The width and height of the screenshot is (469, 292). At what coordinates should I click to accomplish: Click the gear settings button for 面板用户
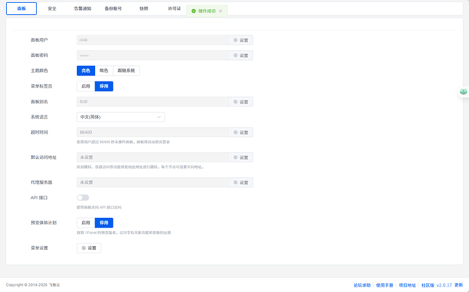241,40
